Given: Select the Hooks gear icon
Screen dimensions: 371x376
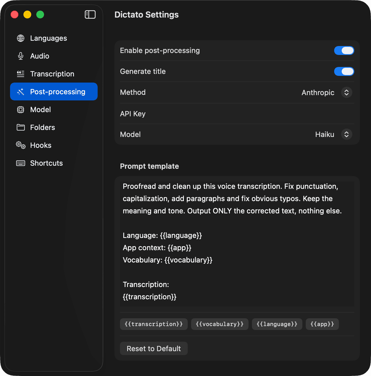Looking at the screenshot, I should tap(20, 145).
